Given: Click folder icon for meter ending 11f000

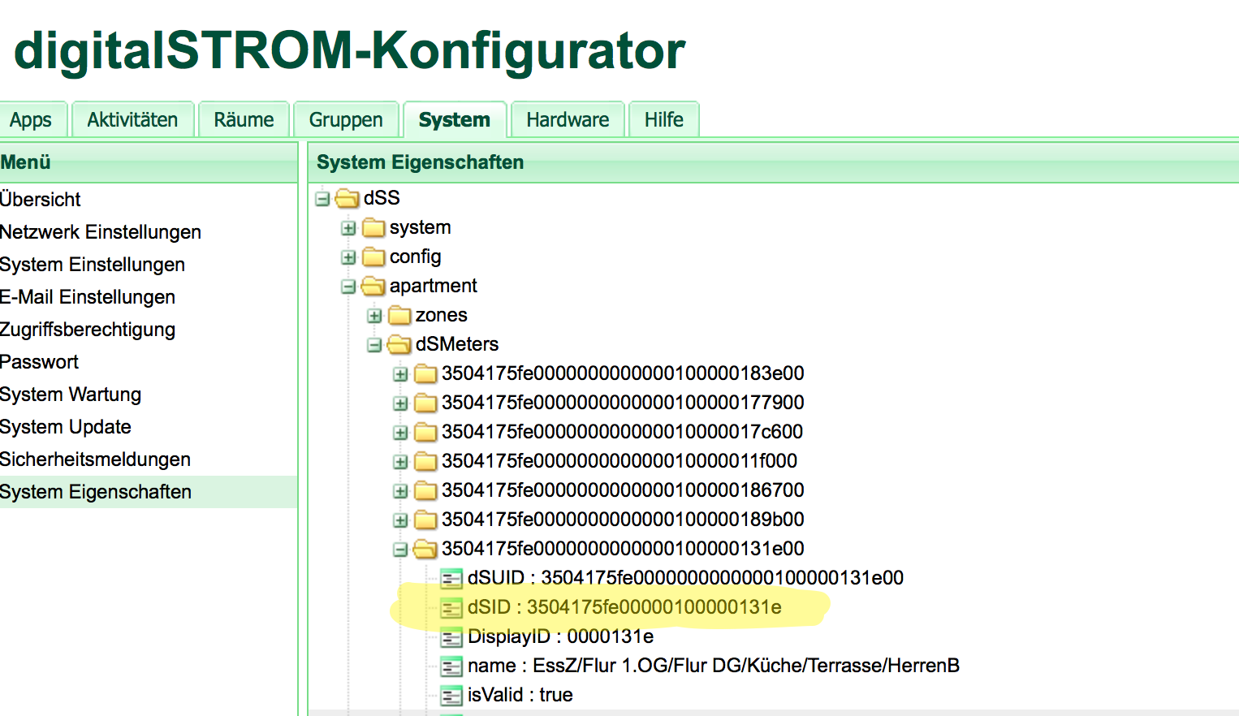Looking at the screenshot, I should pos(425,461).
